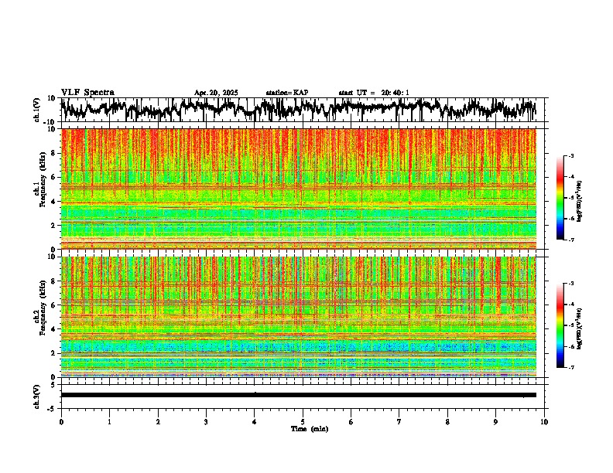
Task: Click time axis tick label "5"
Action: (303, 422)
